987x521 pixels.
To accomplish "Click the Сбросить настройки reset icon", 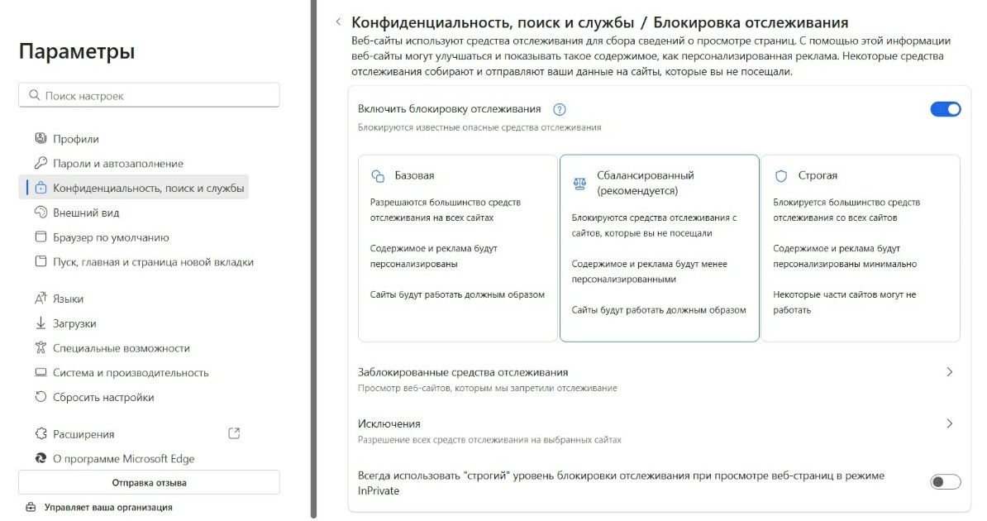I will (x=41, y=396).
